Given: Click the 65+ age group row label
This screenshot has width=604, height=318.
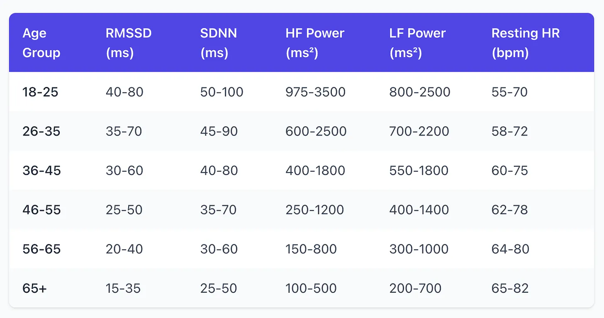Looking at the screenshot, I should [34, 288].
